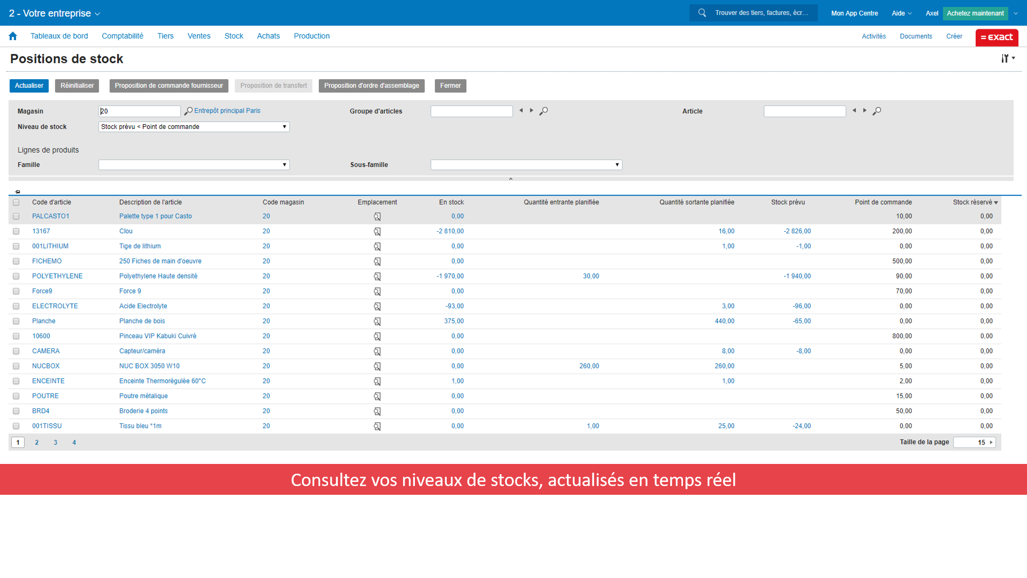Click the location/emplacement icon for PALCASTO1
Viewport: 1027px width, 578px height.
click(x=378, y=216)
